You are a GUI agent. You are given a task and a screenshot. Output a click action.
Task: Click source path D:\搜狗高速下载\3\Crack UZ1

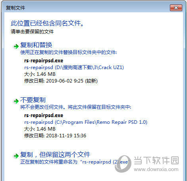[x=74, y=67]
